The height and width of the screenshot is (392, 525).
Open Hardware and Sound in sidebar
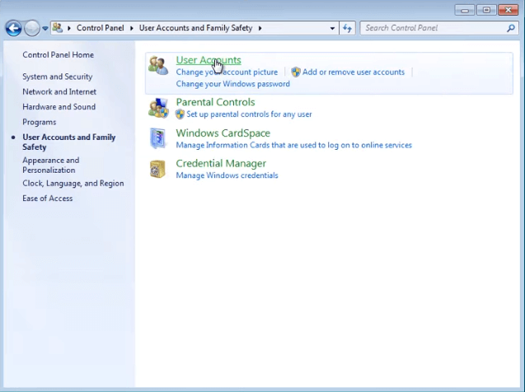59,107
